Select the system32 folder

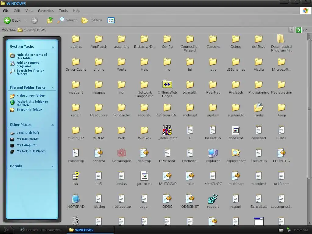(x=236, y=110)
